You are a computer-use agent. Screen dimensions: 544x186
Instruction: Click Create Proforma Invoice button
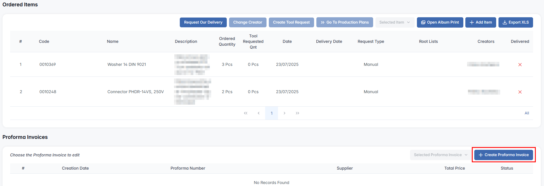[503, 155]
